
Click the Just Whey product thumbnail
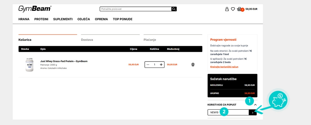[x=29, y=65]
